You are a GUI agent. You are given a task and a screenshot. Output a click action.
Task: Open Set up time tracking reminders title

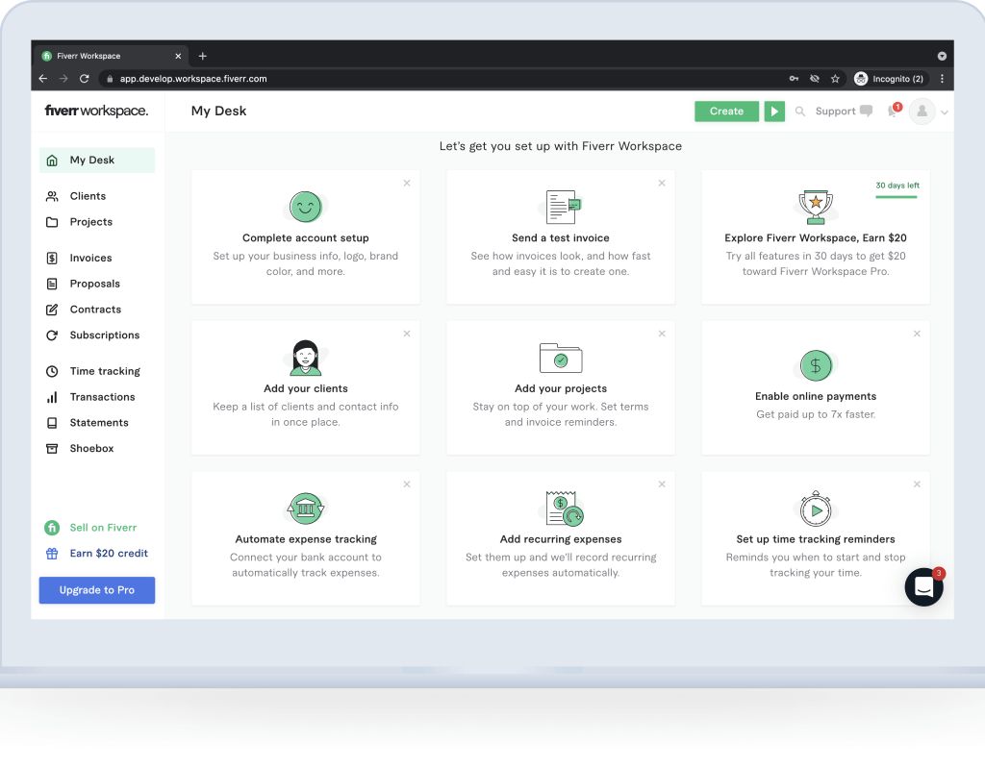point(816,539)
